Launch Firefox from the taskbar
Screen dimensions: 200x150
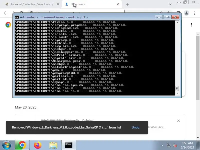38,145
